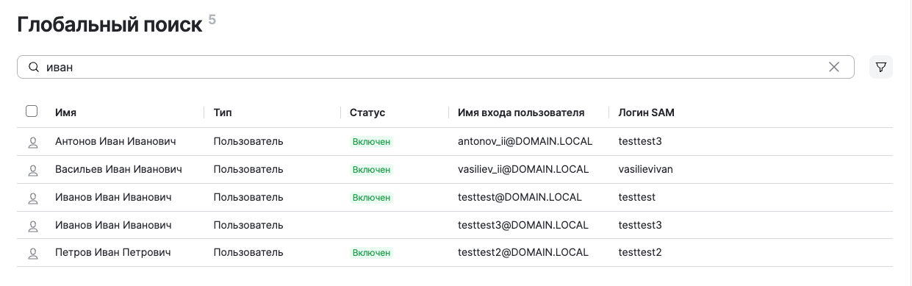Click antonov_ii@DOMAIN.LOCAL cell
This screenshot has height=286, width=912.
(x=525, y=141)
